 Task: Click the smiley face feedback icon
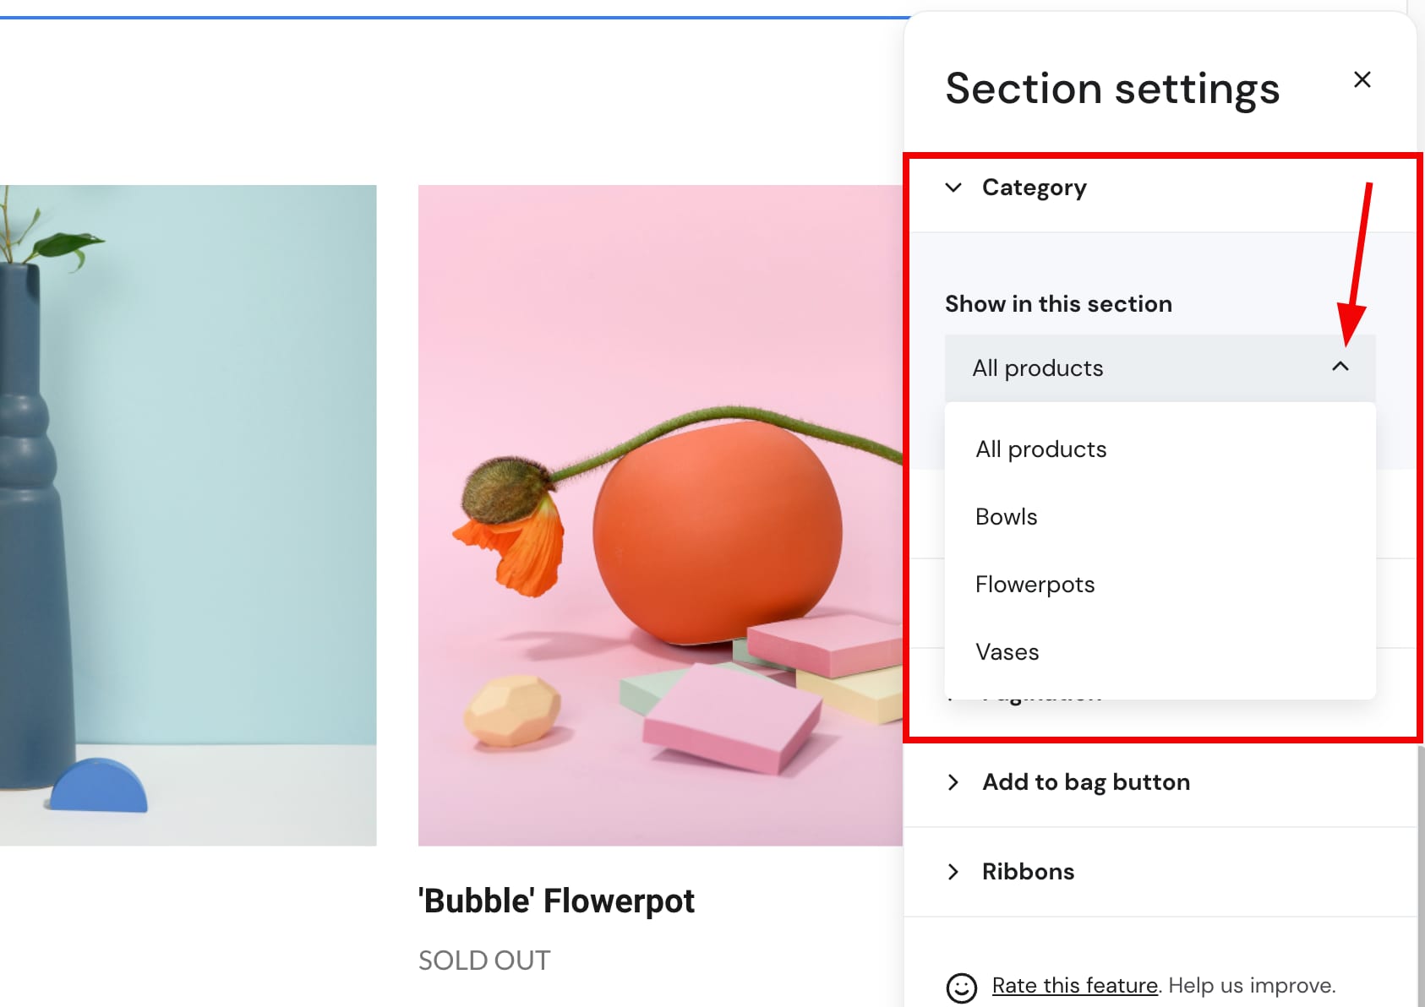(961, 987)
